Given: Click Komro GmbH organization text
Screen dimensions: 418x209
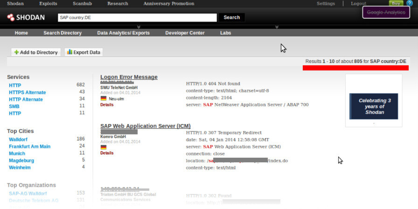Looking at the screenshot, I should [113, 137].
